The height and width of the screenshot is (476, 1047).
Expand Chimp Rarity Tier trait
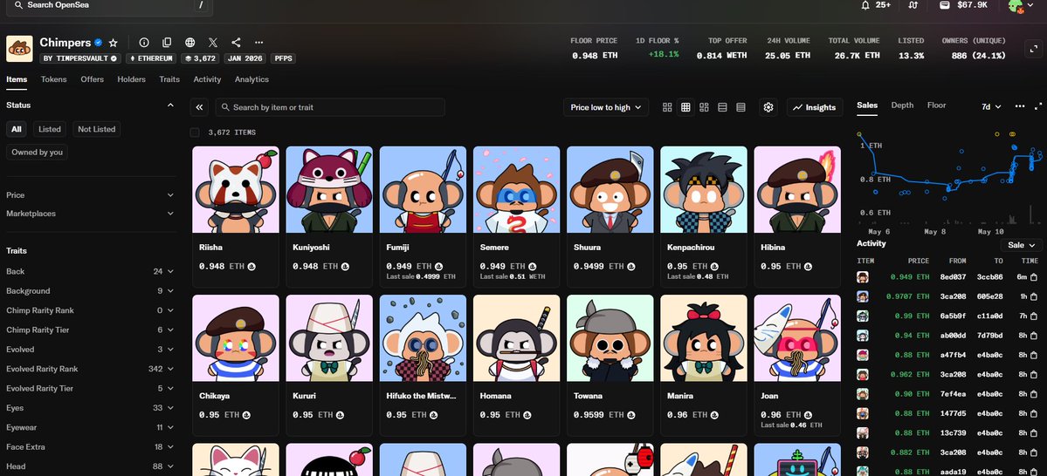[x=90, y=330]
